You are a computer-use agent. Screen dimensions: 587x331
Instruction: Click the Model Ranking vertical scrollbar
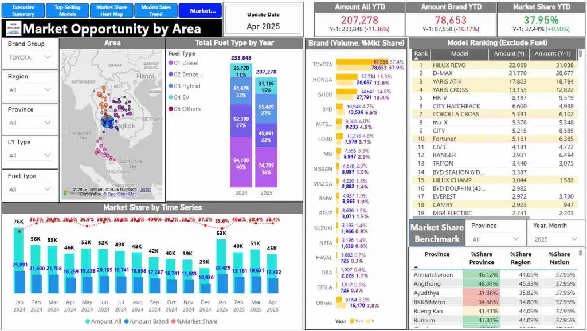pos(581,53)
